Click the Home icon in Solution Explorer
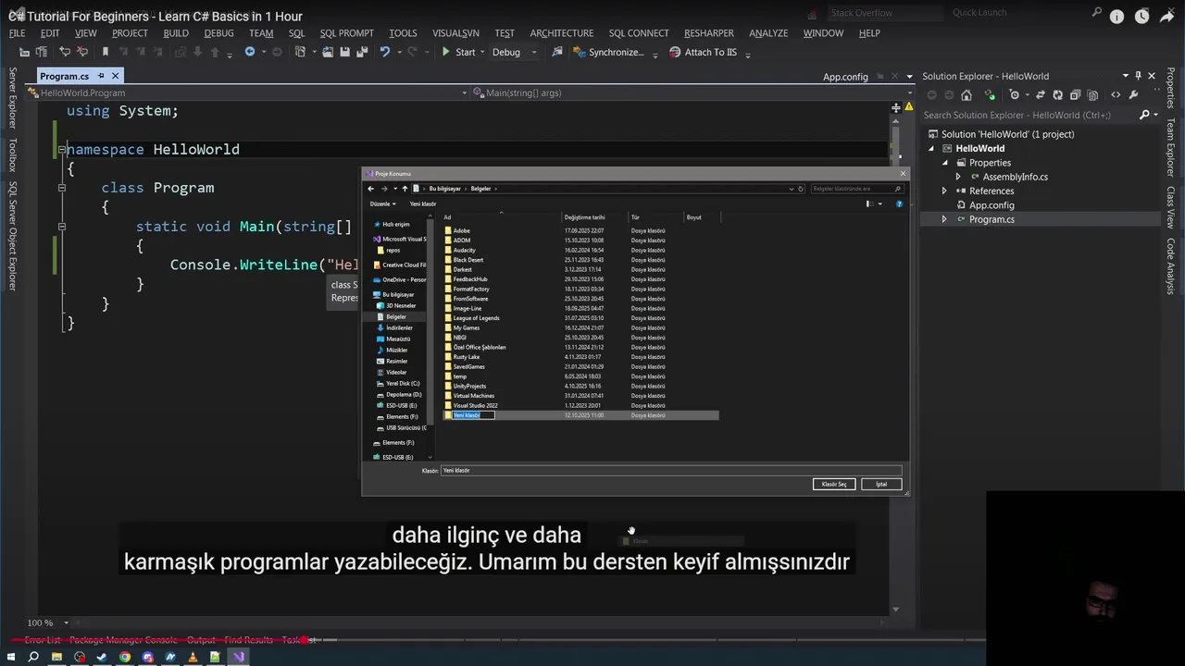Viewport: 1185px width, 666px height. pos(966,94)
